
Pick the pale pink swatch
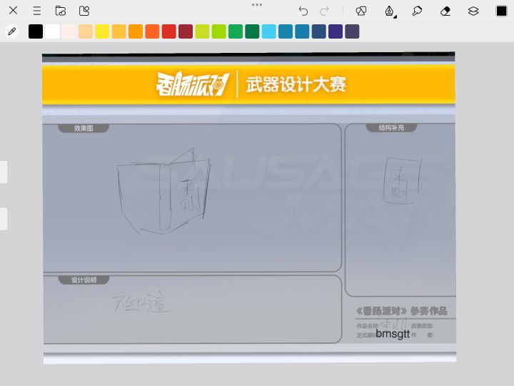point(69,31)
